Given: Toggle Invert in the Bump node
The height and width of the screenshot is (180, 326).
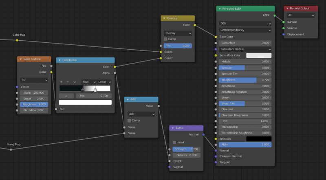Looking at the screenshot, I should point(174,143).
